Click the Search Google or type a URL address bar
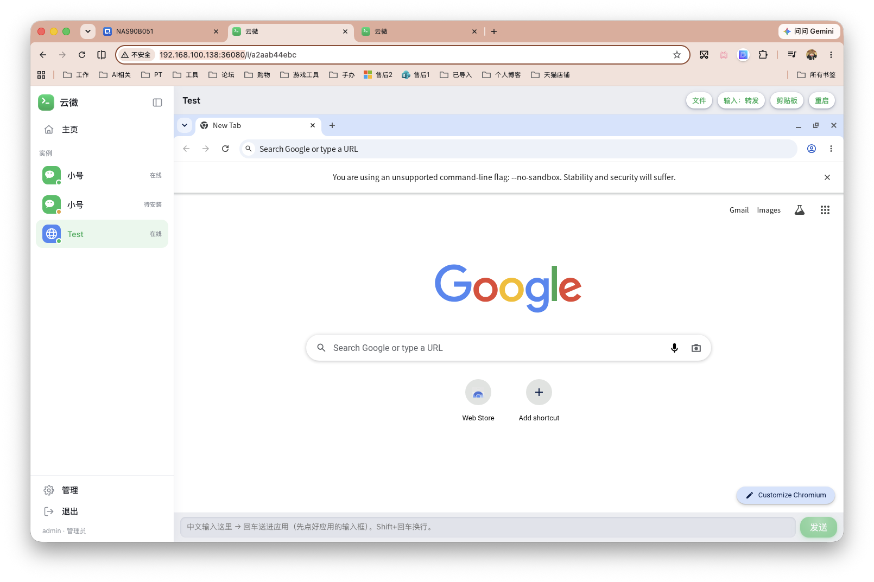The width and height of the screenshot is (874, 582). (518, 149)
